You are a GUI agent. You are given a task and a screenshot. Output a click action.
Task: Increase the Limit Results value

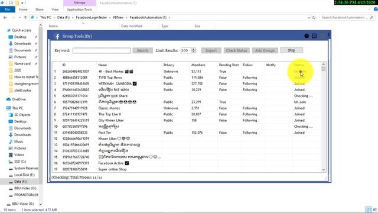[193, 49]
